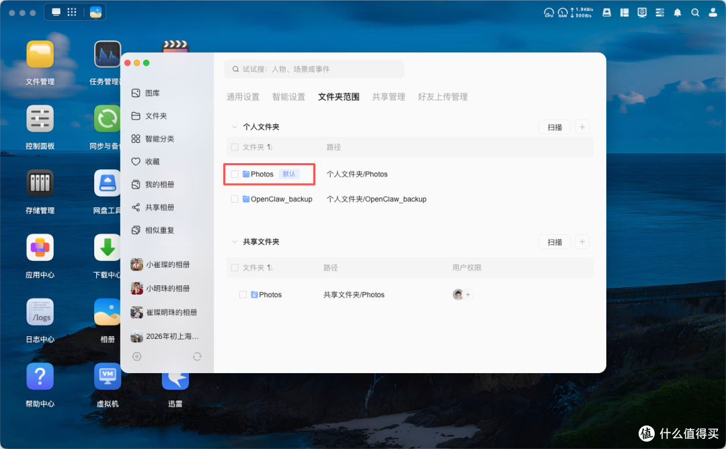Click the photo search field
Image resolution: width=726 pixels, height=449 pixels.
pyautogui.click(x=314, y=69)
